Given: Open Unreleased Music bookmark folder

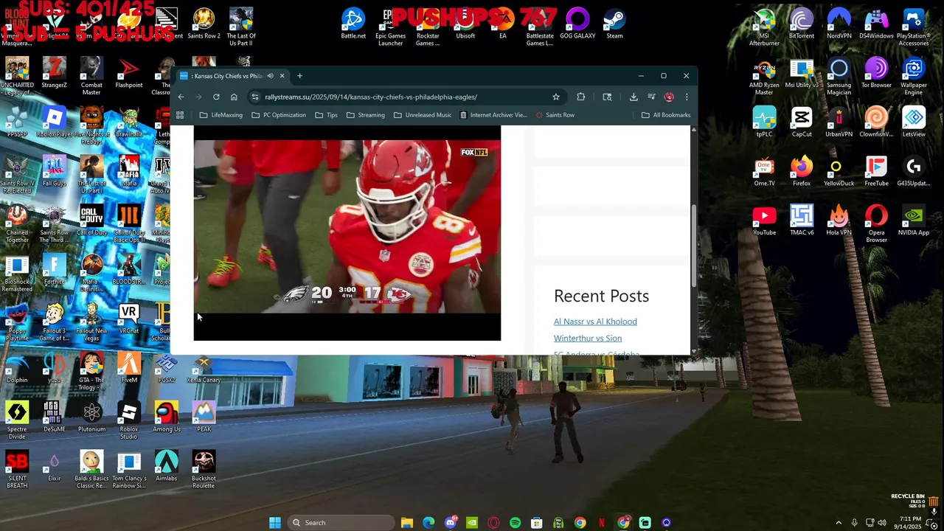Looking at the screenshot, I should 423,115.
